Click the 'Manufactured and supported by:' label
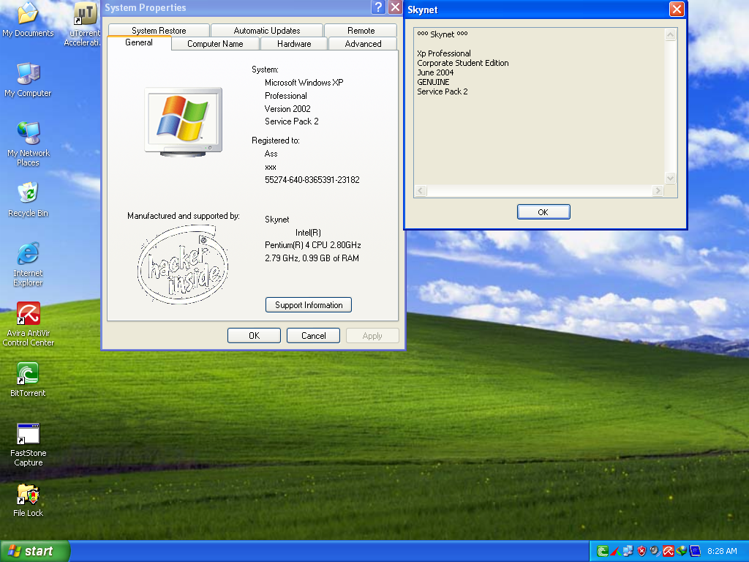Image resolution: width=749 pixels, height=562 pixels. (184, 216)
